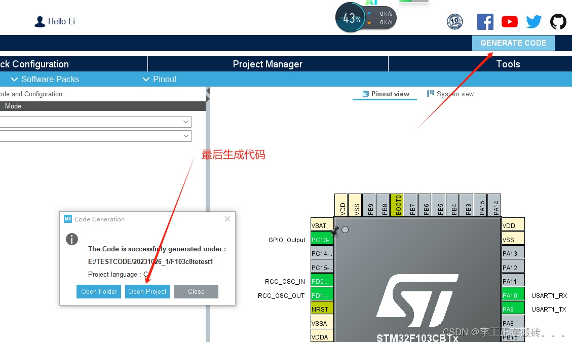
Task: Click the 10 Years anniversary badge
Action: (x=454, y=21)
